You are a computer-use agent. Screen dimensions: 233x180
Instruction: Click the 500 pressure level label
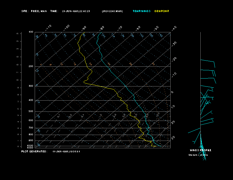[31, 111]
